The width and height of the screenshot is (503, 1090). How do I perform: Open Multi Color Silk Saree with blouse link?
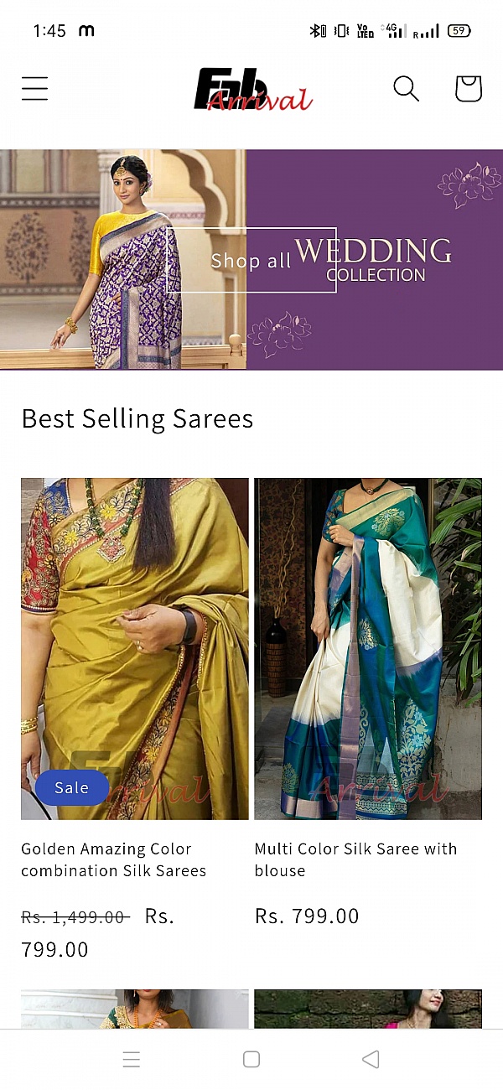(x=355, y=860)
